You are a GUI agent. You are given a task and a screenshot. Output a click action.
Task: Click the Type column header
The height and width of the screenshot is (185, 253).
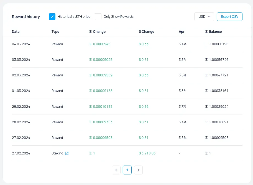pos(55,32)
